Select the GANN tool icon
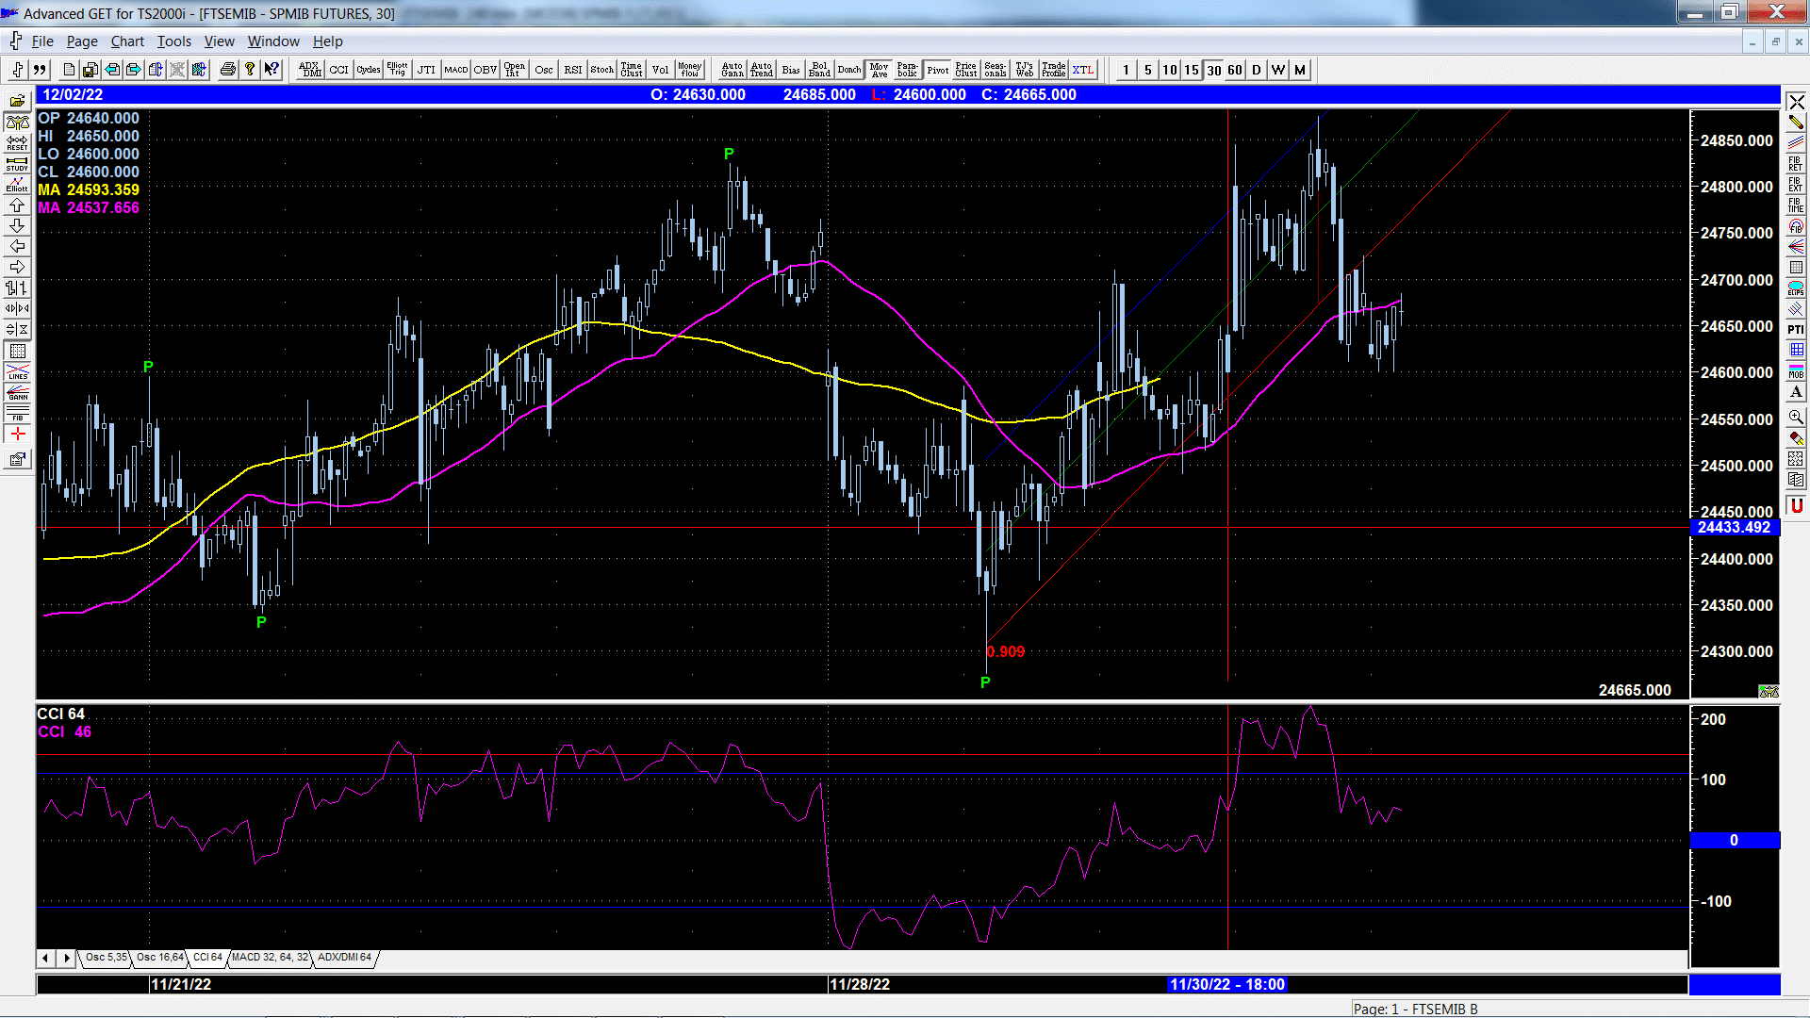1810x1018 pixels. 17,392
